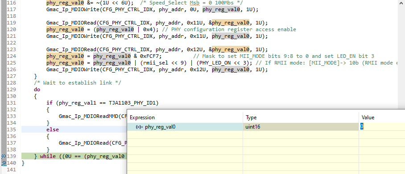
Task: Click the 'do' keyword on line 129
Action: (37, 89)
